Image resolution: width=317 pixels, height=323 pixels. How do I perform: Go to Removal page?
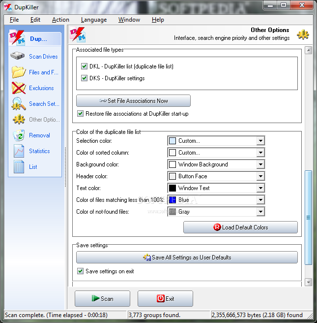click(39, 135)
